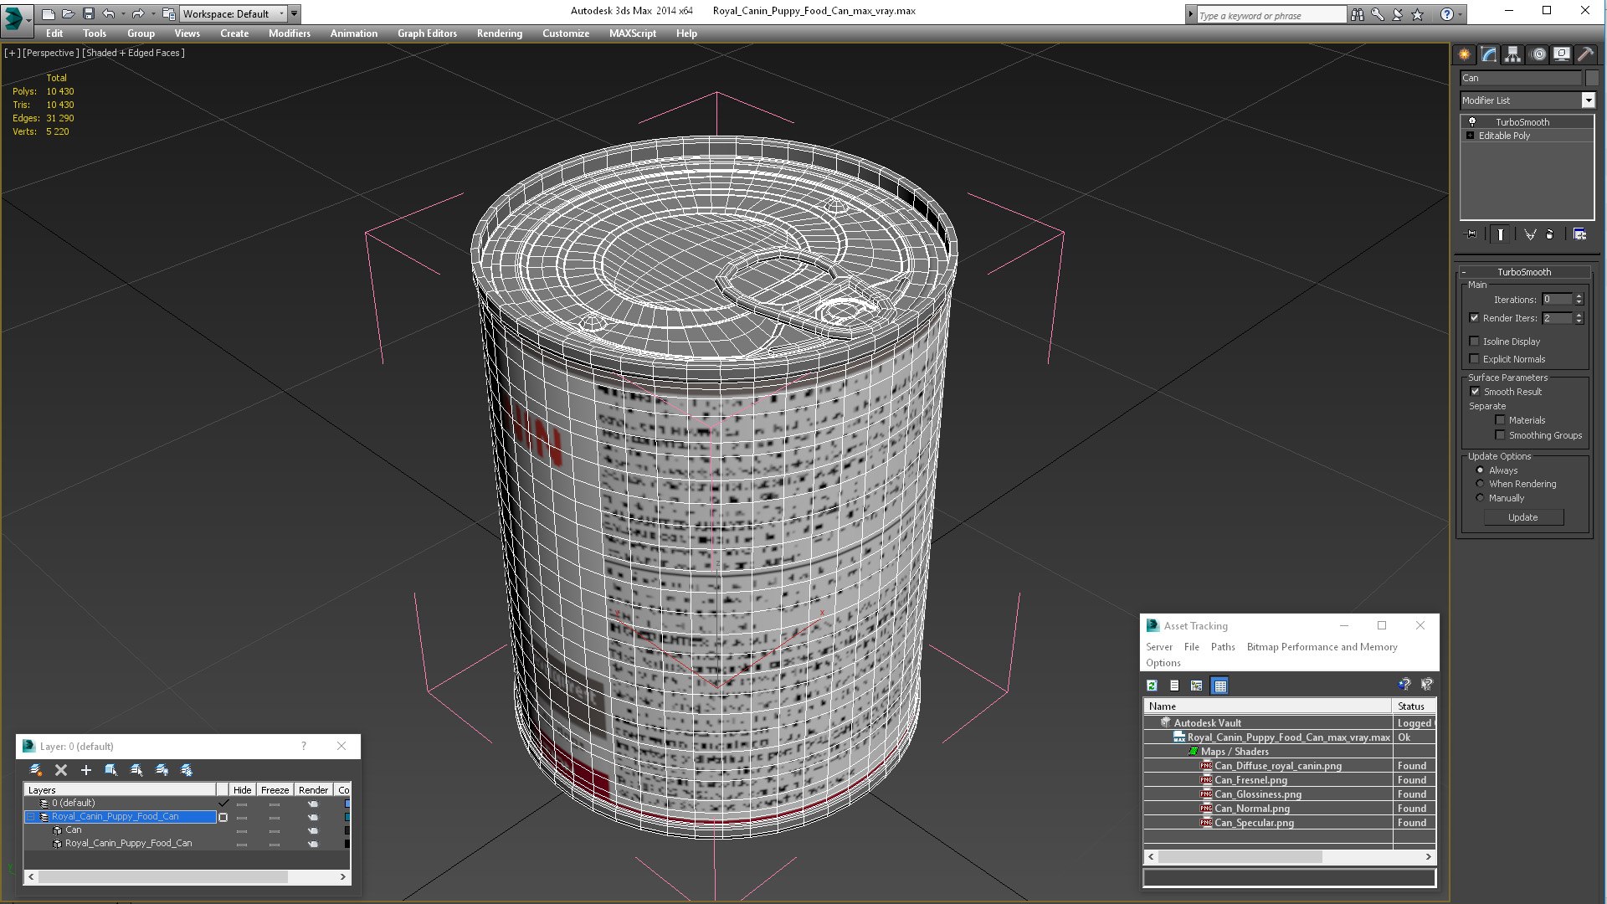This screenshot has height=904, width=1607.
Task: Select the Always update option
Action: (x=1480, y=470)
